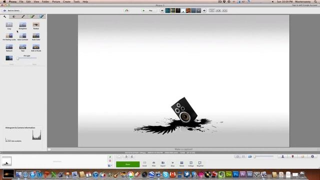This screenshot has height=180, width=320.
Task: Show the Places panel with map pin
Action: (292, 156)
